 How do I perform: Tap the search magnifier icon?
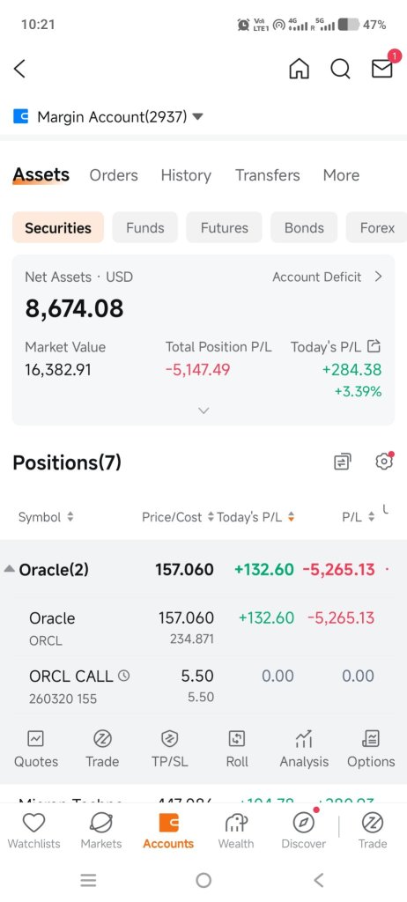point(340,69)
